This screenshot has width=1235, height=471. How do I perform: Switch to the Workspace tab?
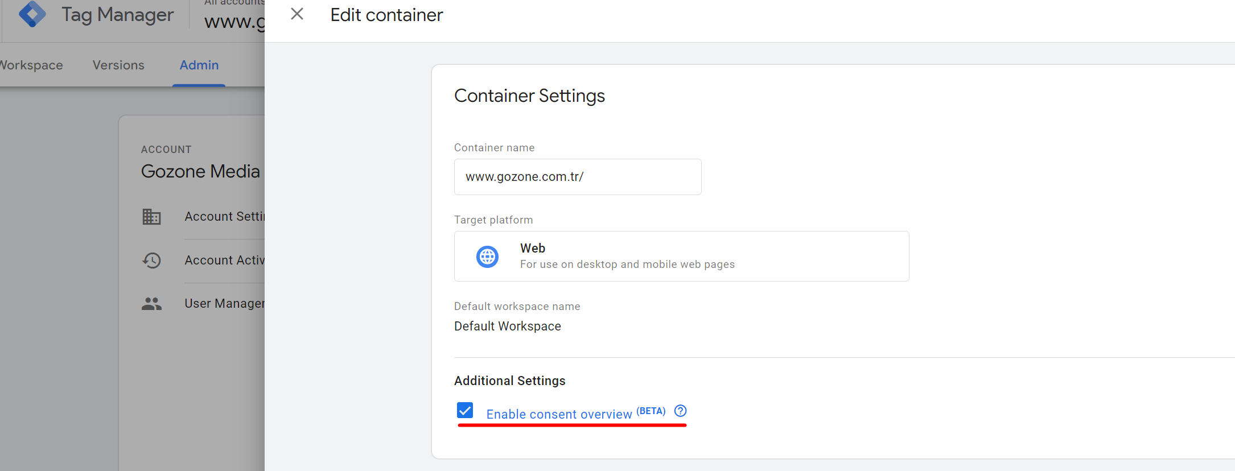tap(31, 65)
